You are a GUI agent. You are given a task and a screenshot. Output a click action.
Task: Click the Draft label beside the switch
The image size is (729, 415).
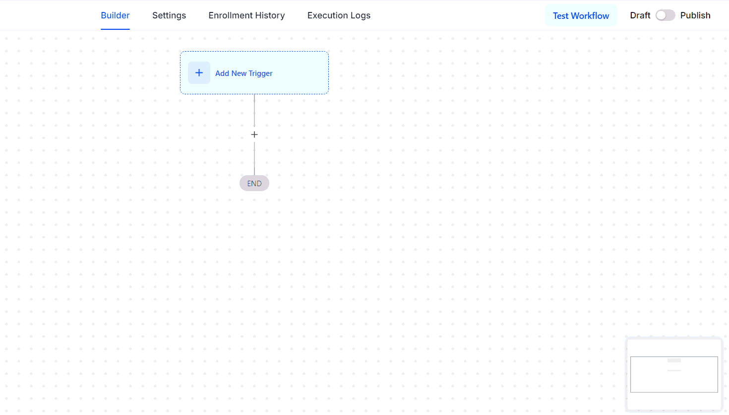(640, 15)
